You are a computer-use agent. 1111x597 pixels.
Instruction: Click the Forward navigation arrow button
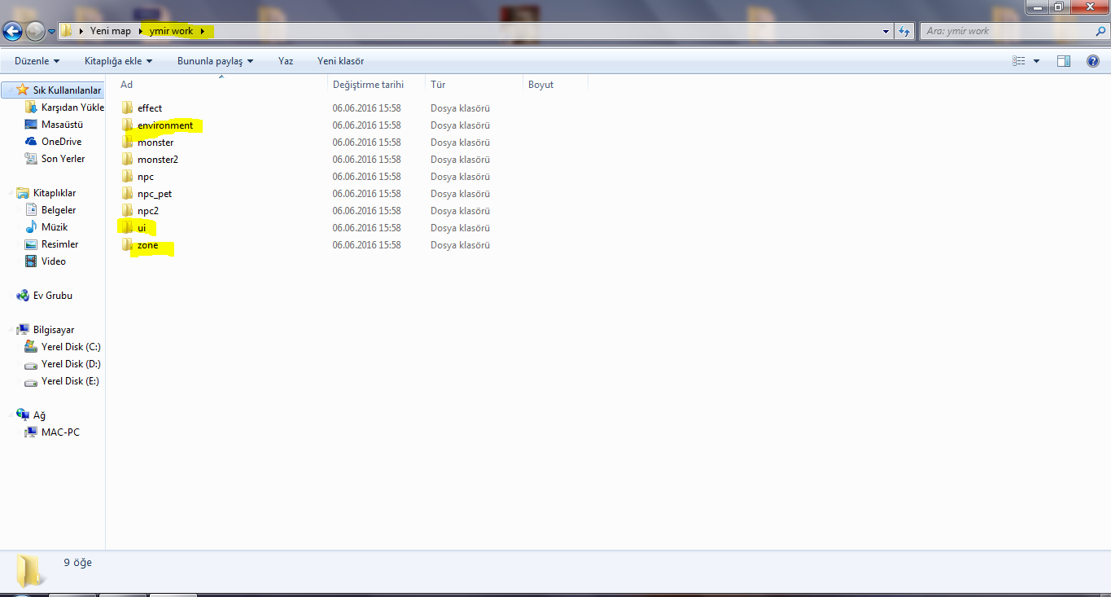35,31
